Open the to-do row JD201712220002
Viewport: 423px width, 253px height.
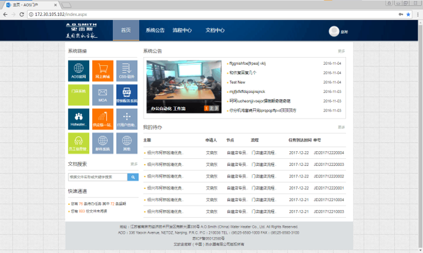[x=244, y=176]
